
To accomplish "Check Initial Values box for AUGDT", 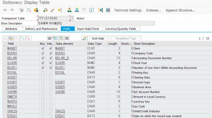I will 51,77.
